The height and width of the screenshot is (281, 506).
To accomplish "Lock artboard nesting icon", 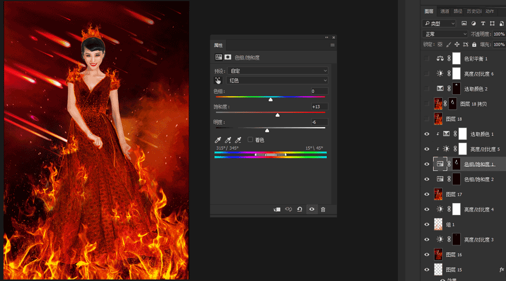I will tap(466, 45).
